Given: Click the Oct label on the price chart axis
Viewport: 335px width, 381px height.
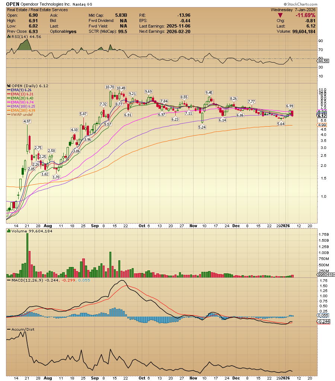Looking at the screenshot, I should 142,226.
